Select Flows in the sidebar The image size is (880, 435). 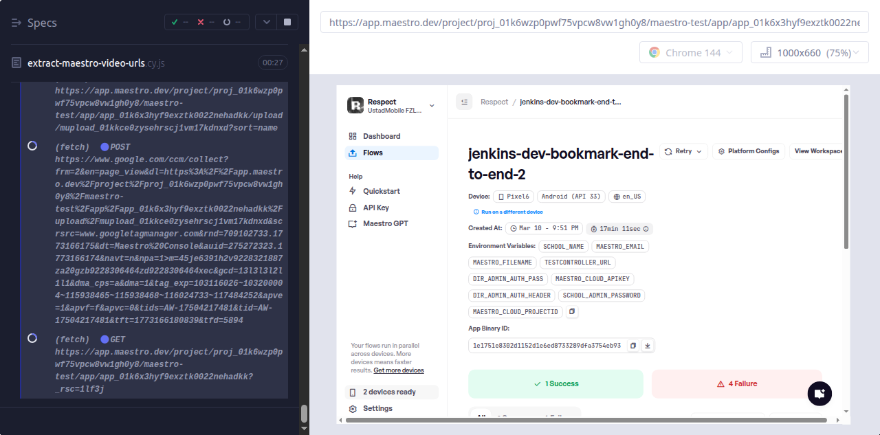coord(373,153)
